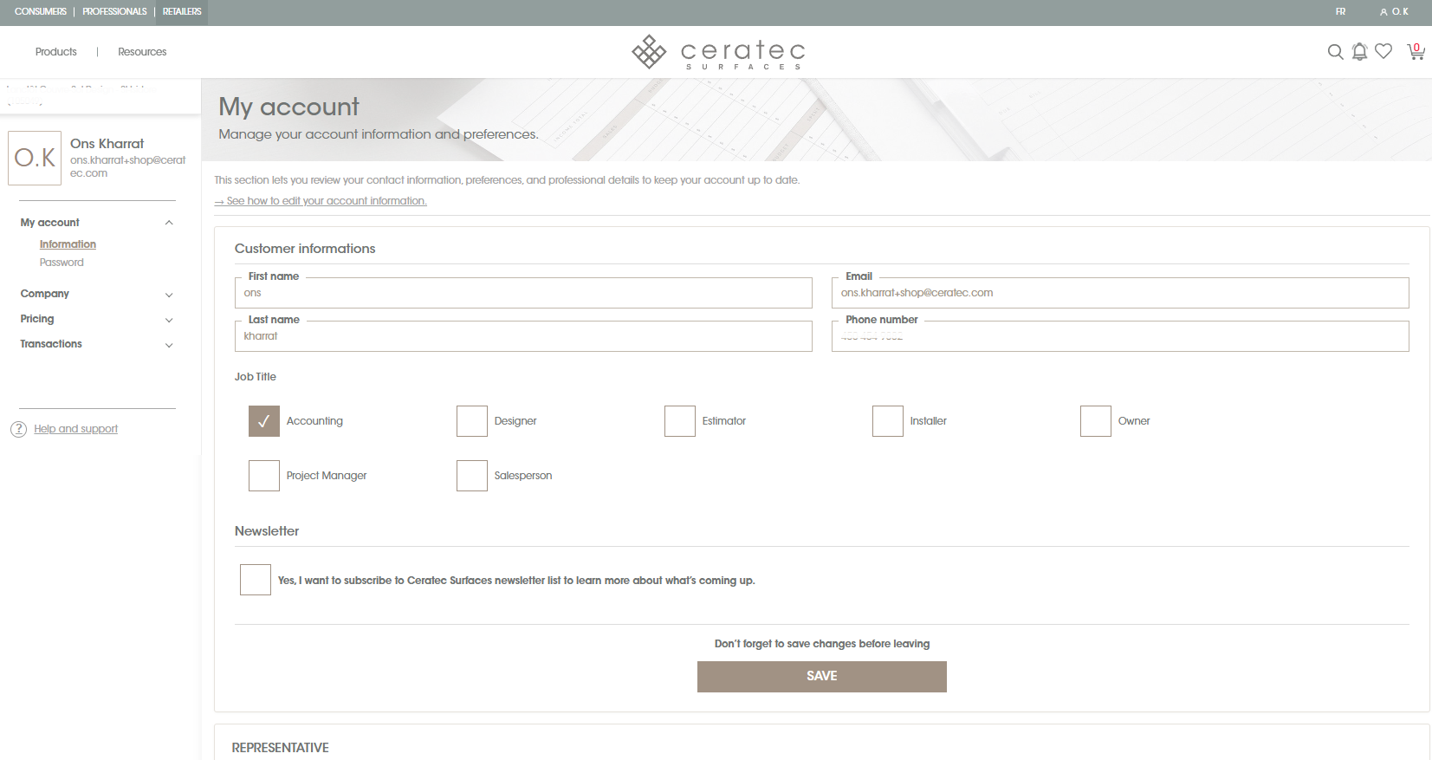The width and height of the screenshot is (1432, 760).
Task: Uncheck the Accounting job title
Action: pyautogui.click(x=264, y=421)
